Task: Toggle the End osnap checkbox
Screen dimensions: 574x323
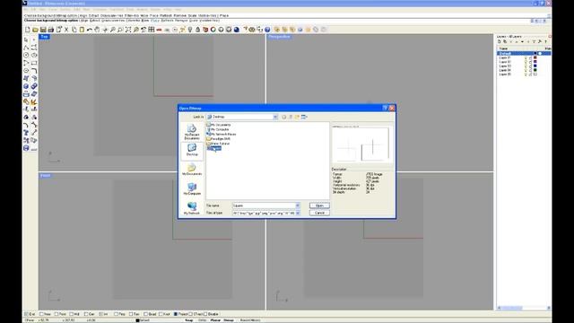Action: tap(26, 314)
